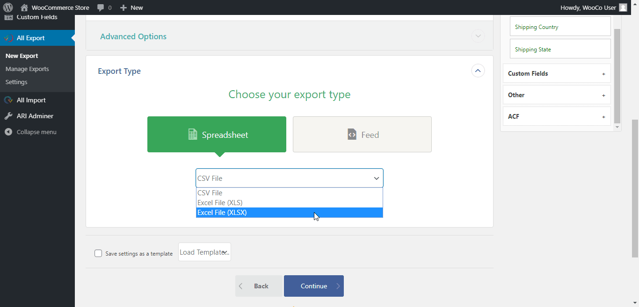Click the user avatar icon
639x307 pixels.
623,7
